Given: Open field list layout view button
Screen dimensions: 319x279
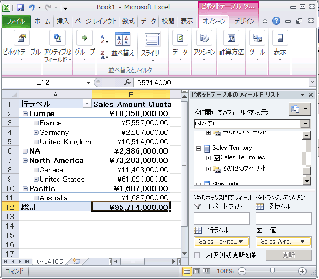Looking at the screenshot, I should [x=300, y=109].
